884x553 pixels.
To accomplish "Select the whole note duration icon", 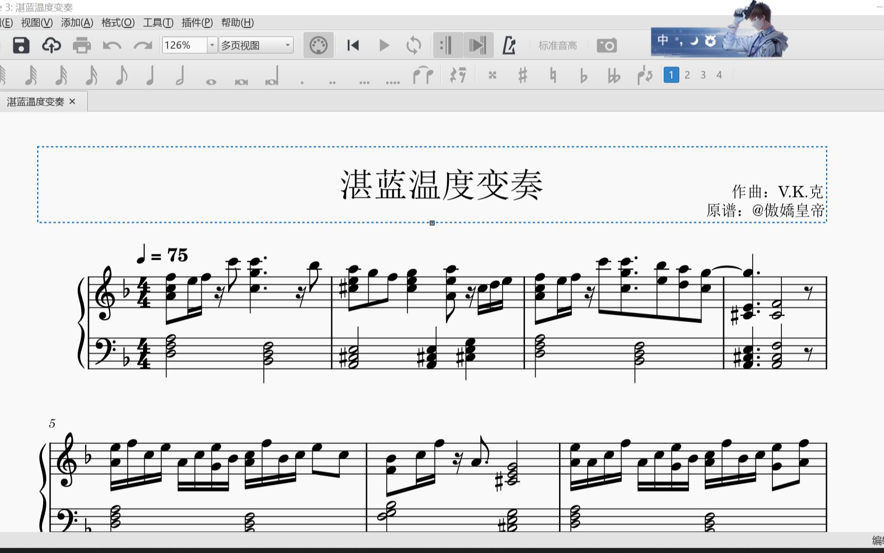I will (210, 76).
